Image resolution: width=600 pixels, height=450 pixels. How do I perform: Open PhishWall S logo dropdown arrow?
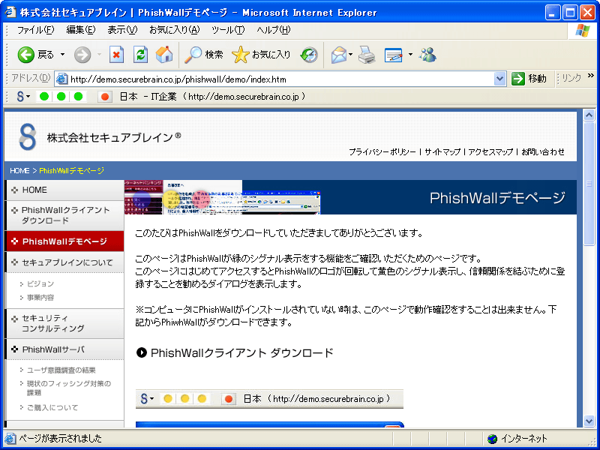click(28, 97)
